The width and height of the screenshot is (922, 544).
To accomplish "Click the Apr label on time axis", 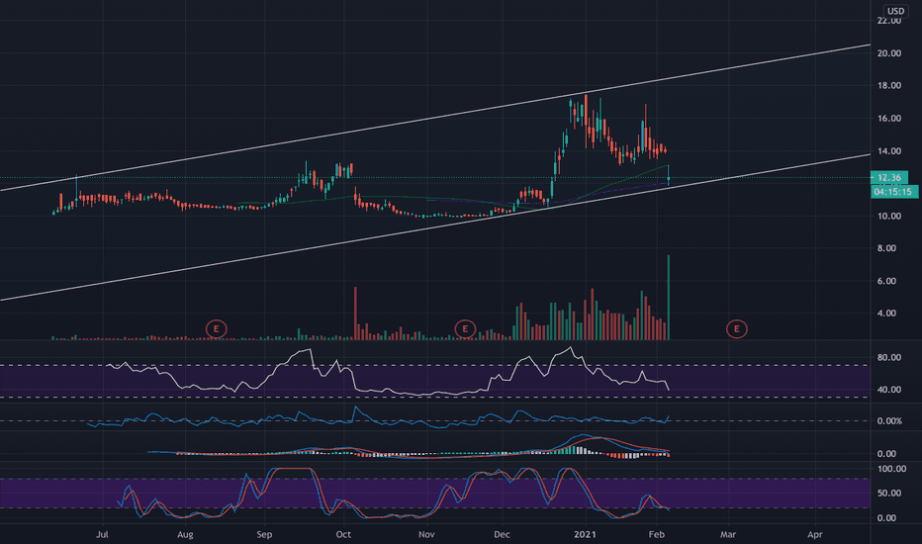I will (814, 534).
